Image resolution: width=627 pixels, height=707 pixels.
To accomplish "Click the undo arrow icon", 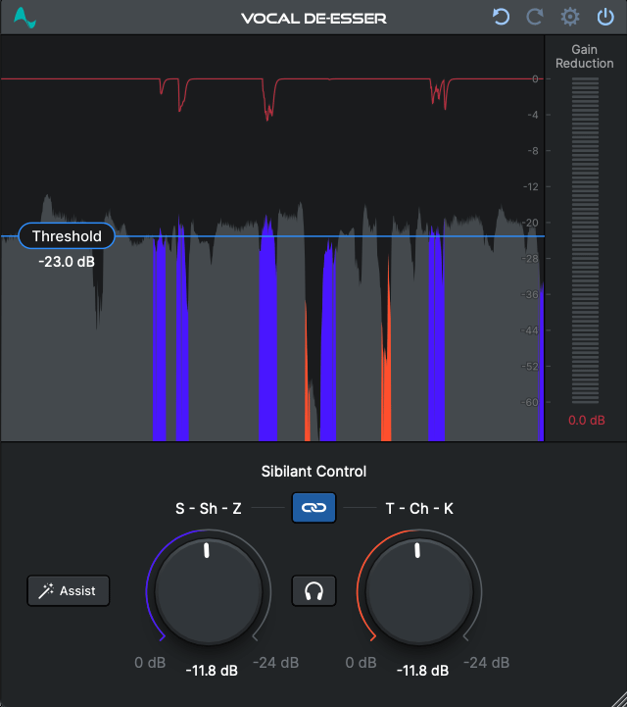I will [501, 18].
